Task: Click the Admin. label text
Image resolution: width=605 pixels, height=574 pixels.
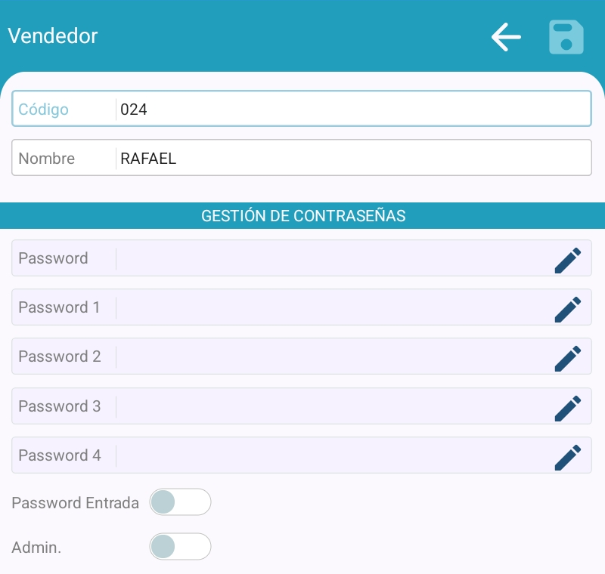Action: coord(36,548)
